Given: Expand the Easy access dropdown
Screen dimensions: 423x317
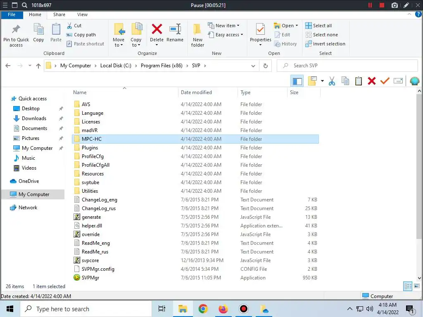Looking at the screenshot, I should click(242, 35).
